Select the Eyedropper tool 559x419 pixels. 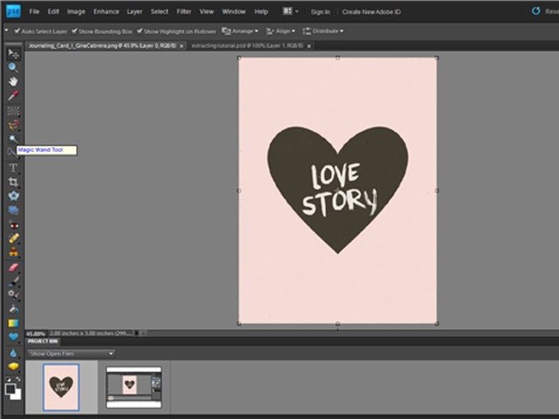13,95
